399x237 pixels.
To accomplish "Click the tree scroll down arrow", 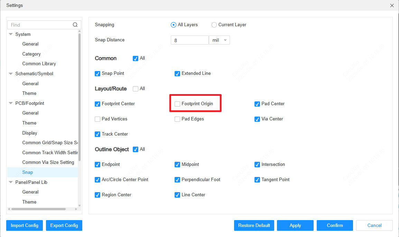I will tap(80, 206).
